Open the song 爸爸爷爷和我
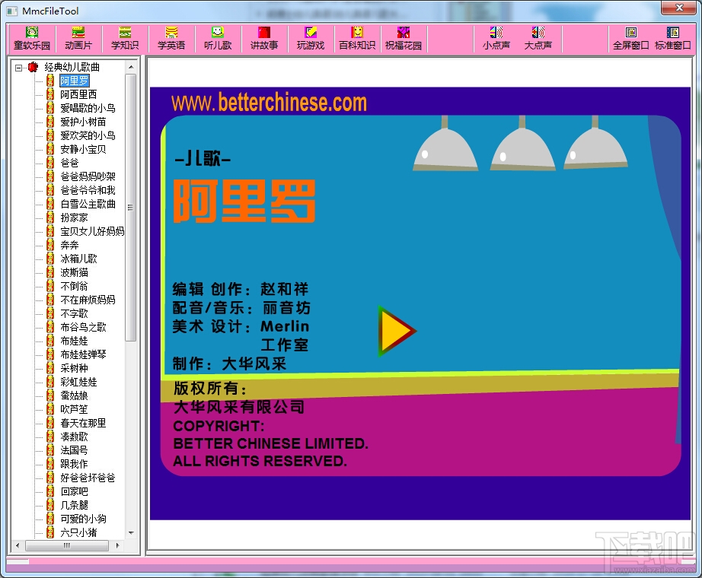 pos(88,191)
